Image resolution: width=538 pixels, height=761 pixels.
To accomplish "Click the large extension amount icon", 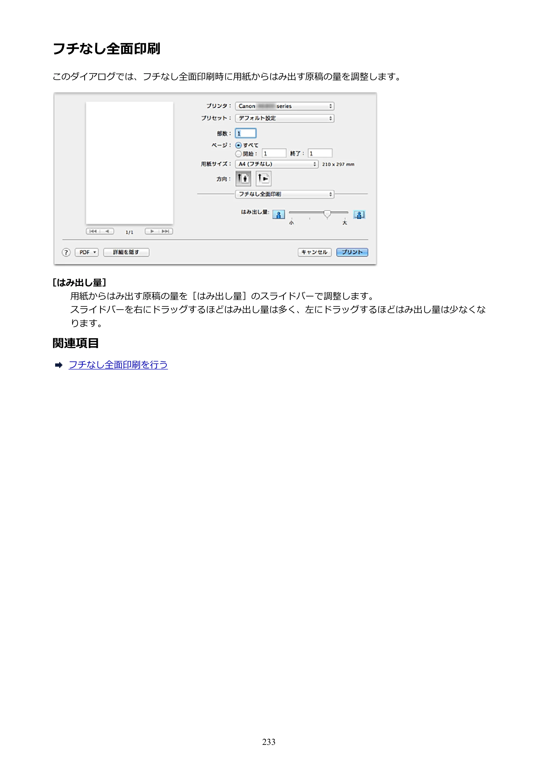I will point(359,215).
